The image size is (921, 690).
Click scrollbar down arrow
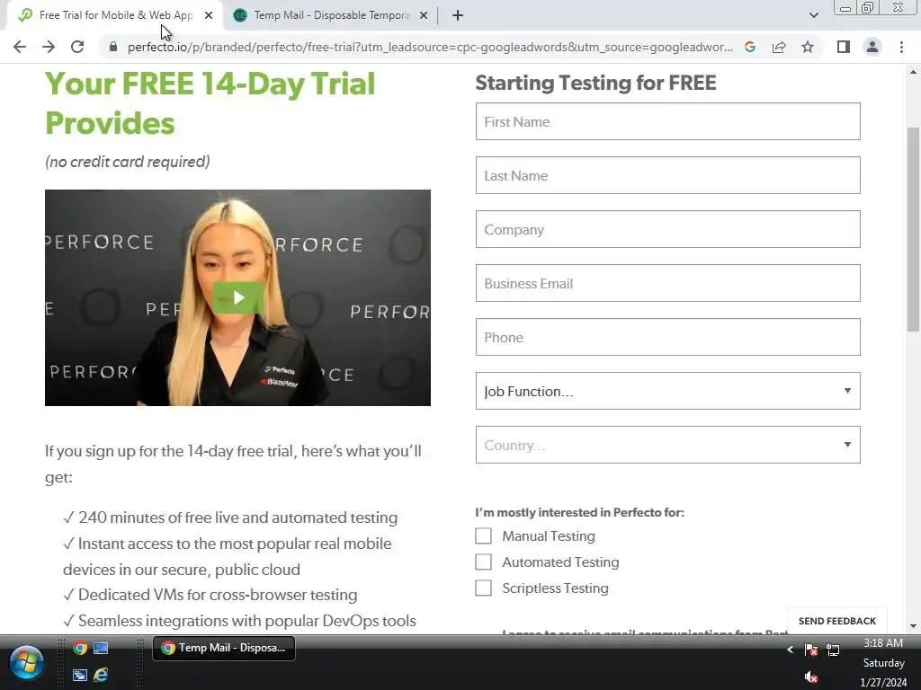(x=913, y=626)
